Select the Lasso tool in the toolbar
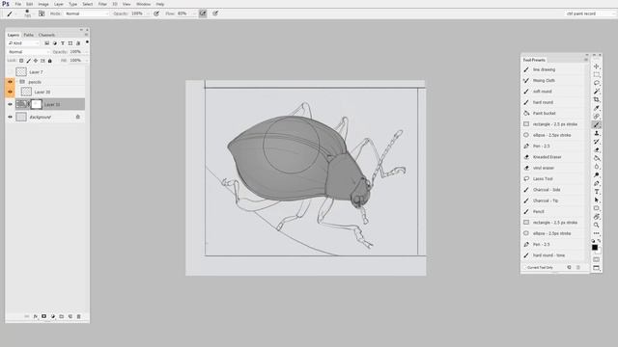Screen dimensions: 618x347 coord(597,83)
